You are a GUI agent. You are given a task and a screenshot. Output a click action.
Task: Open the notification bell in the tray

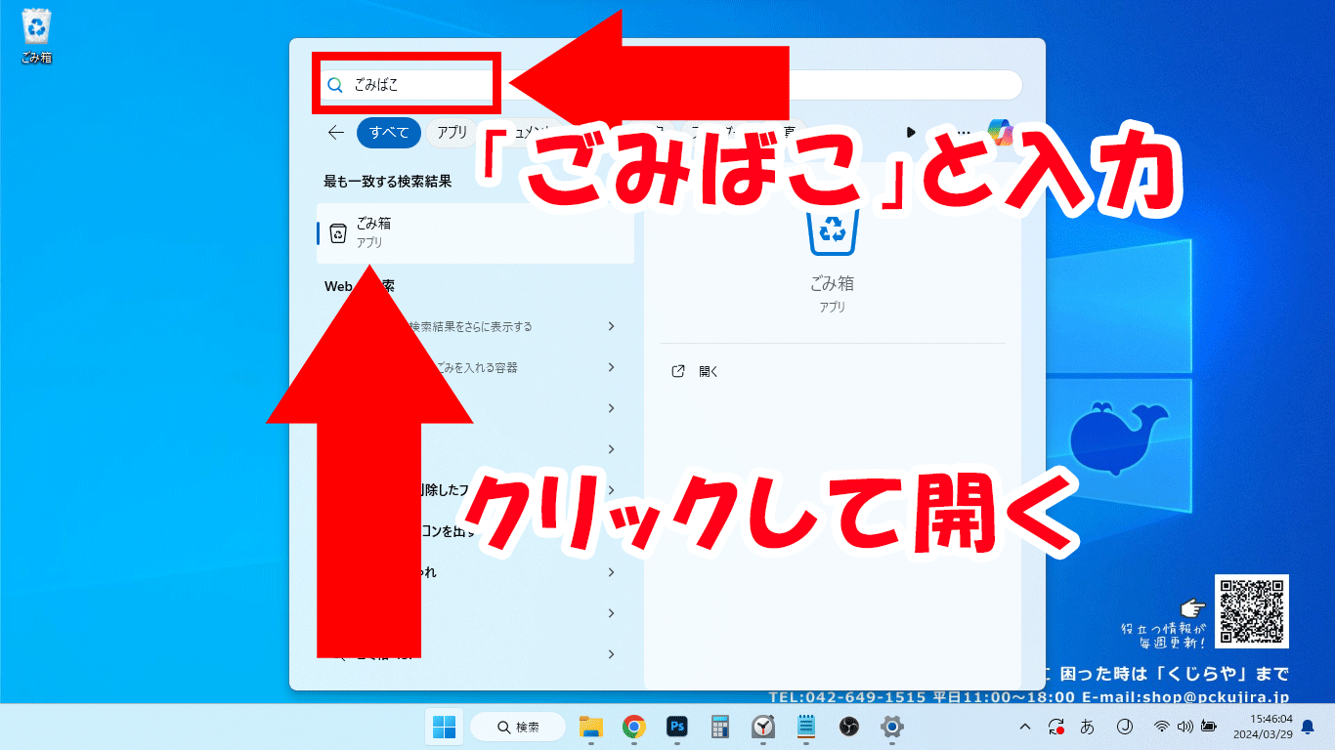(x=1308, y=727)
